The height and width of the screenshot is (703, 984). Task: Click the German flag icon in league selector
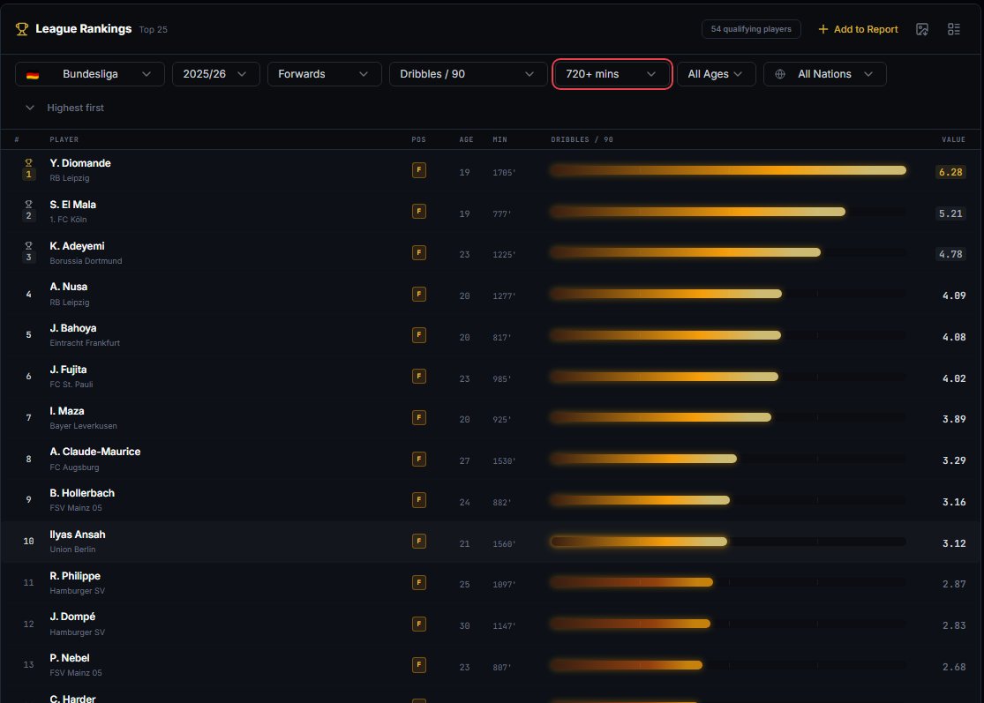coord(33,75)
